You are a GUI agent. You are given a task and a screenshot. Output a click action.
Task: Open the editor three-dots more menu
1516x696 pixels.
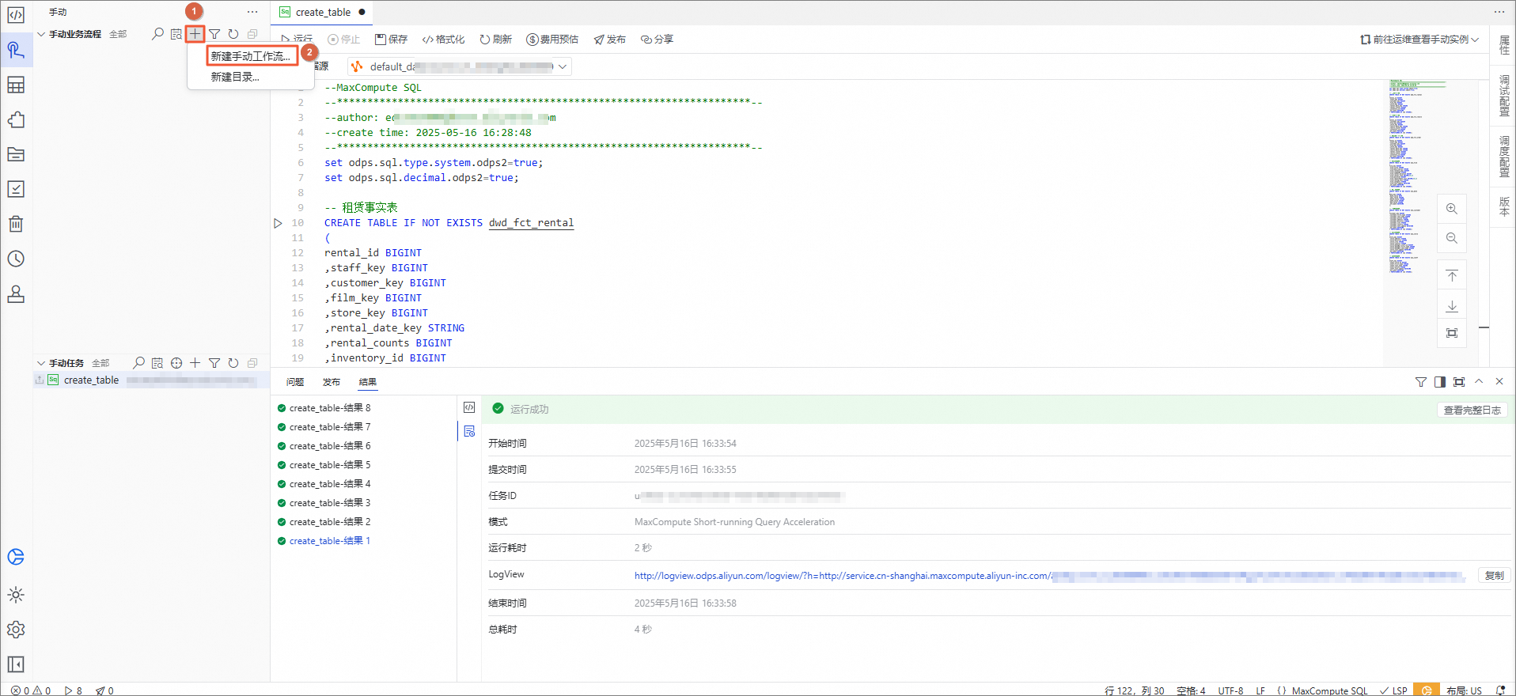coord(1499,12)
